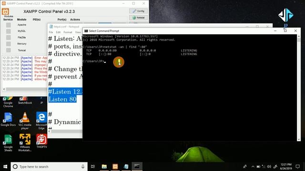Click the 'Listen 80' line in Notepad
The width and height of the screenshot is (305, 171).
[x=62, y=99]
